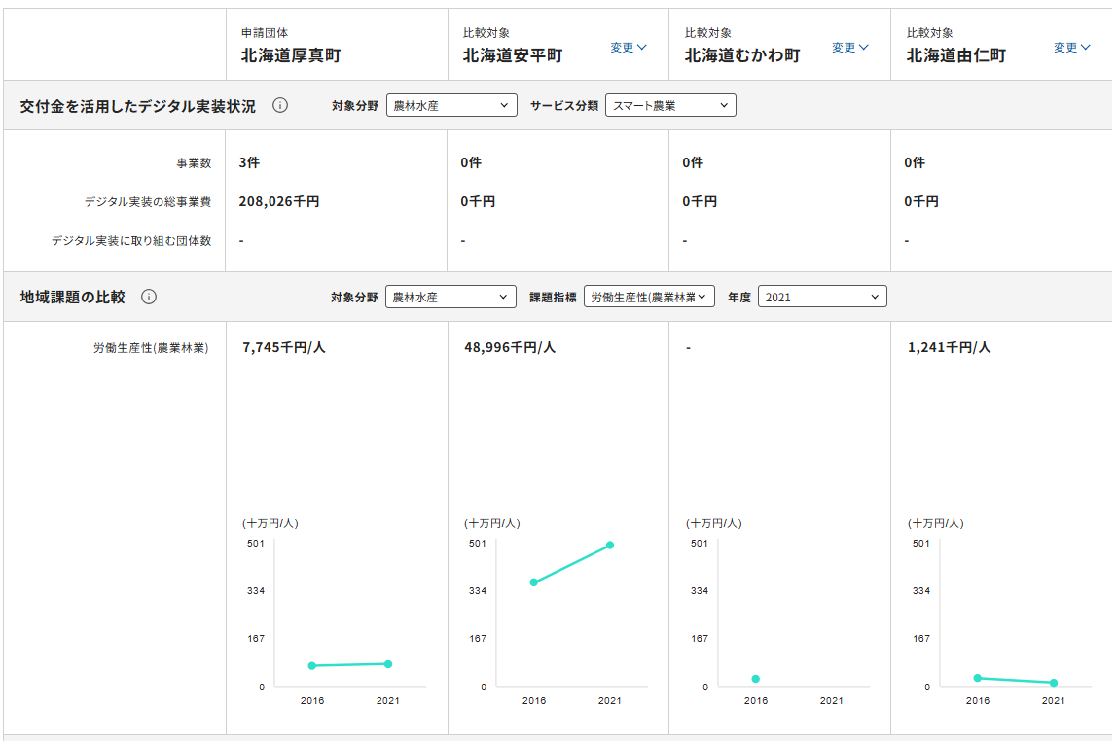Click the 変更 link for 北海道由仁町

point(1067,46)
